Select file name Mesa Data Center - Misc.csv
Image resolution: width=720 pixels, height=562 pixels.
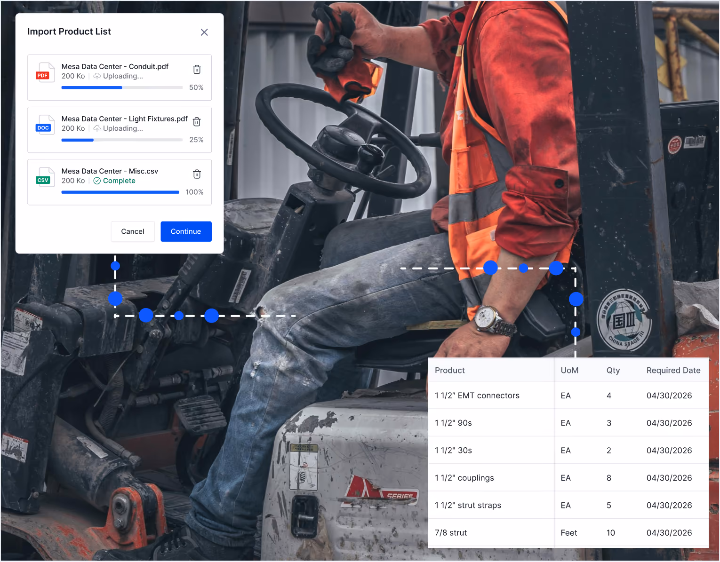pyautogui.click(x=110, y=171)
